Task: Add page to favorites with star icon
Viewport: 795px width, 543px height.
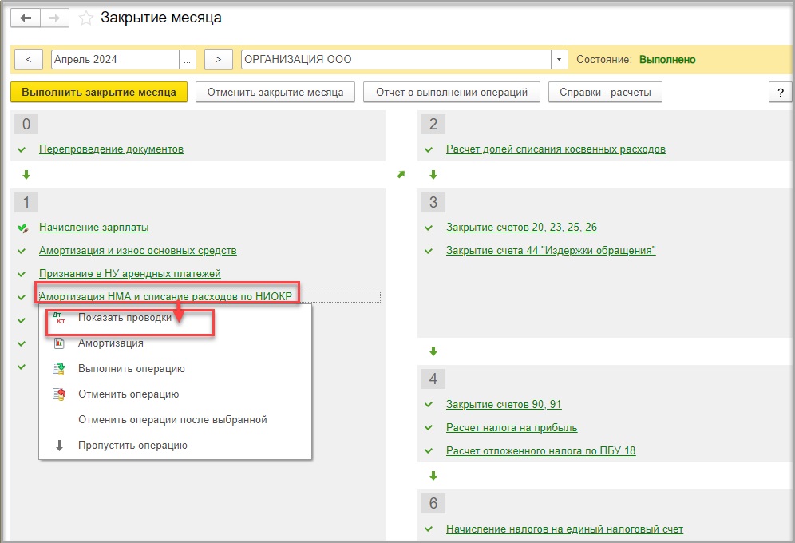Action: [86, 18]
